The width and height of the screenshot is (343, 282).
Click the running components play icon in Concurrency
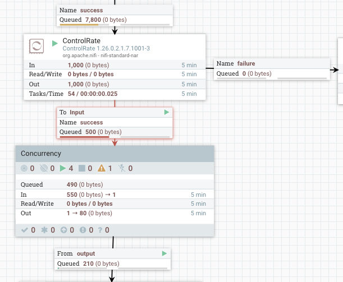(x=63, y=168)
